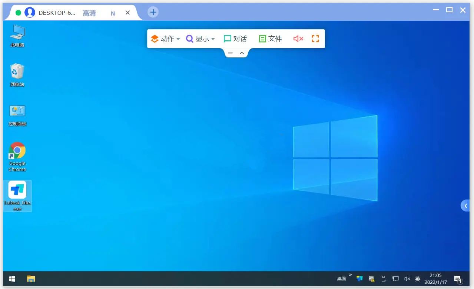Click the ToDesk icon in the system tray

point(359,279)
